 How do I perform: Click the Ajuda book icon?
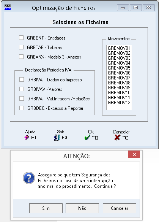[x=27, y=138]
